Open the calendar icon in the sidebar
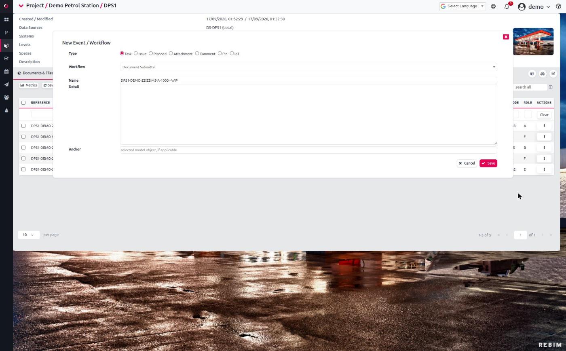This screenshot has height=351, width=566. (x=6, y=72)
